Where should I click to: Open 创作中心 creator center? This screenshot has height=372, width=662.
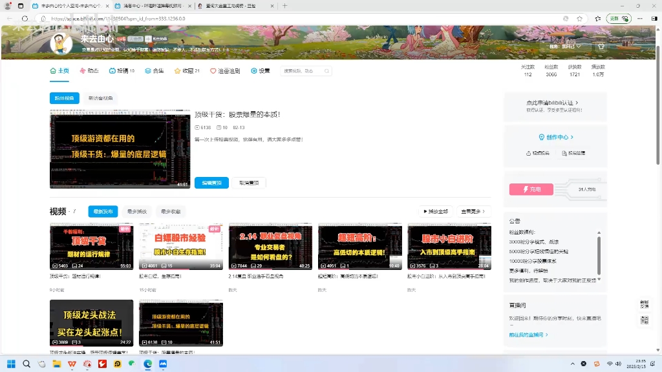click(x=556, y=137)
